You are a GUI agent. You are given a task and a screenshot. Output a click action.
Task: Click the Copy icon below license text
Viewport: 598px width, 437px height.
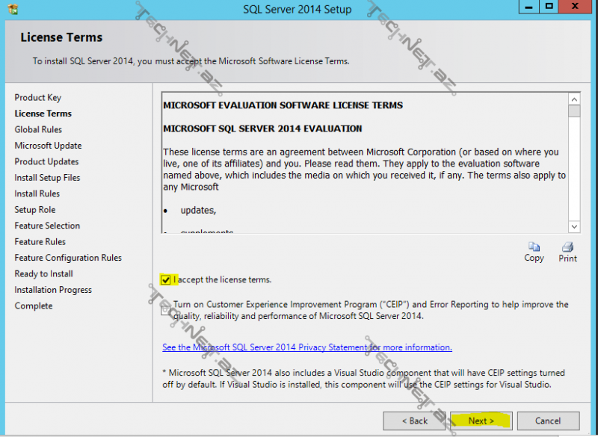(534, 247)
